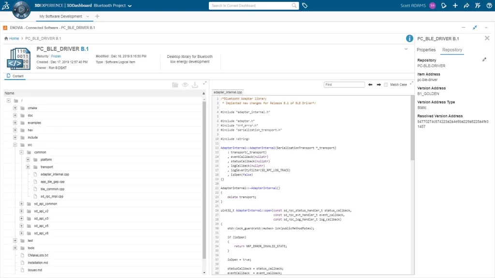Collapse the src folder
The width and height of the screenshot is (495, 278).
point(15,145)
